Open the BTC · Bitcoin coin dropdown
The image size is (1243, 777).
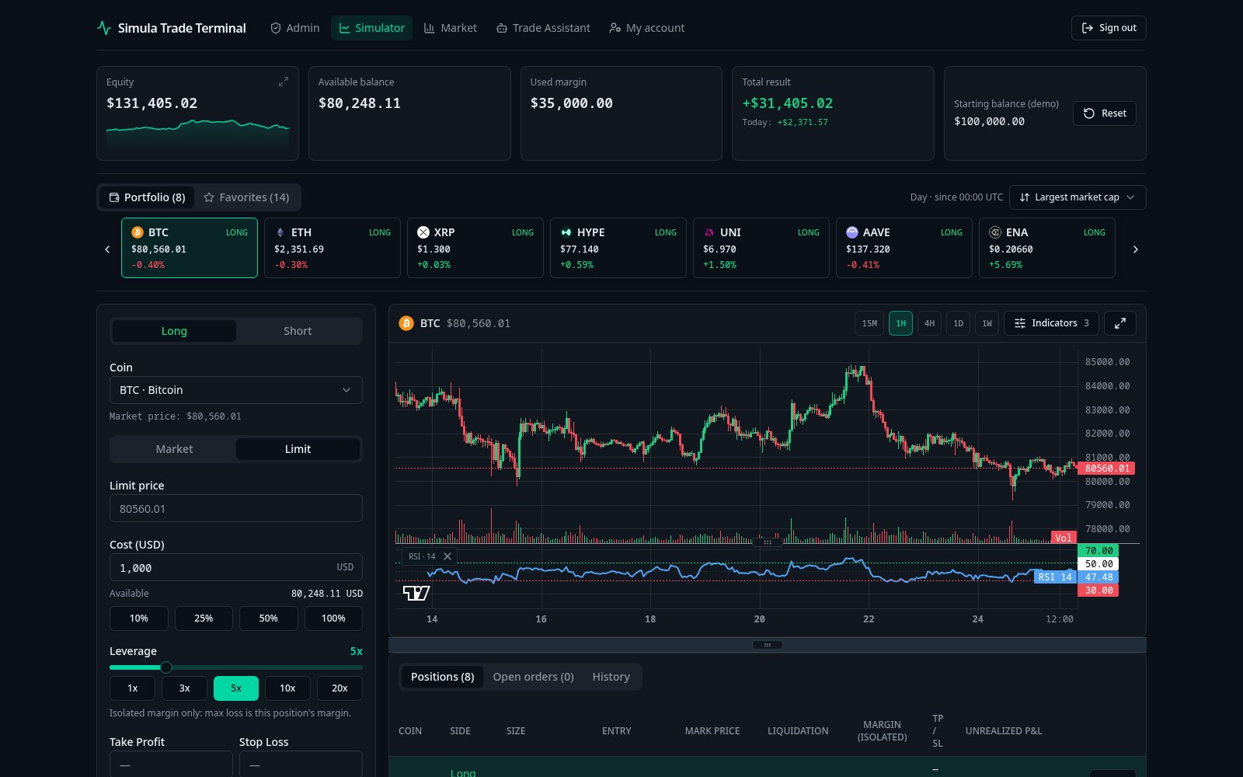(236, 390)
